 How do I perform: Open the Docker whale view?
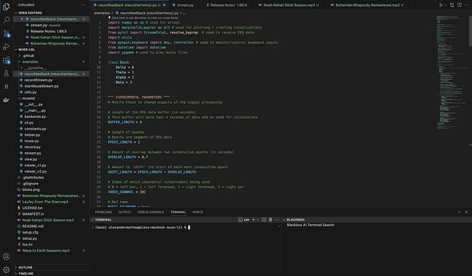click(x=6, y=100)
